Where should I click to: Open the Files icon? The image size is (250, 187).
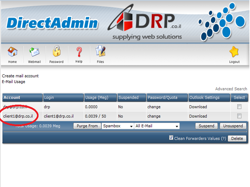coord(100,52)
